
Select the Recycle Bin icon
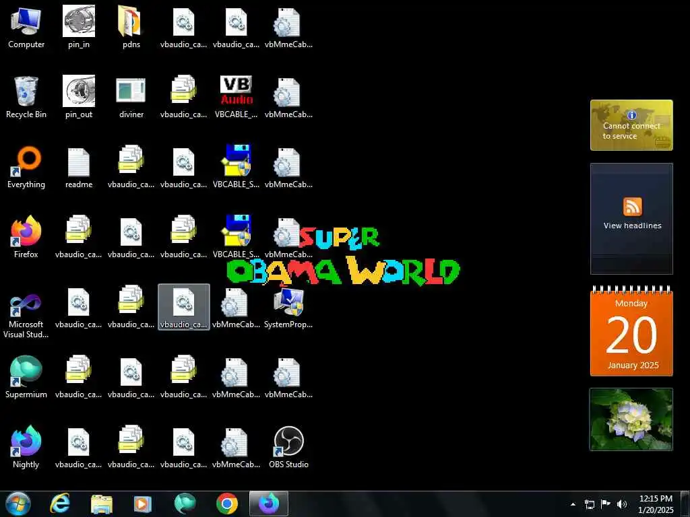pyautogui.click(x=26, y=97)
